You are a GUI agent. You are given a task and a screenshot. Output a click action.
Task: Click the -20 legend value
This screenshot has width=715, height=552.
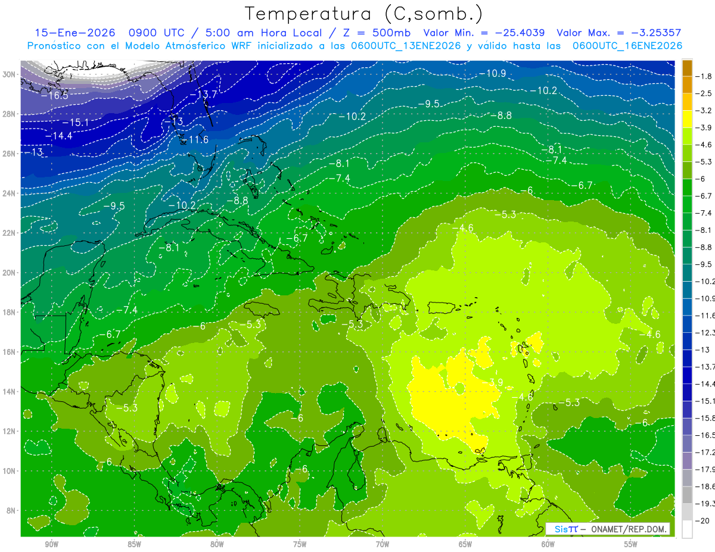704,521
